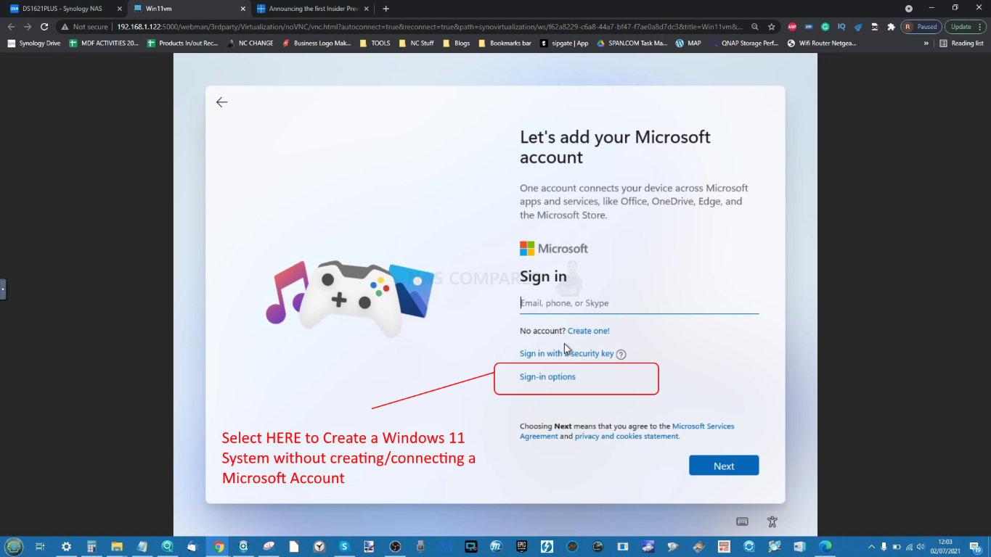Open the privacy and cookies statement
Screen dimensions: 991x557
(x=627, y=437)
